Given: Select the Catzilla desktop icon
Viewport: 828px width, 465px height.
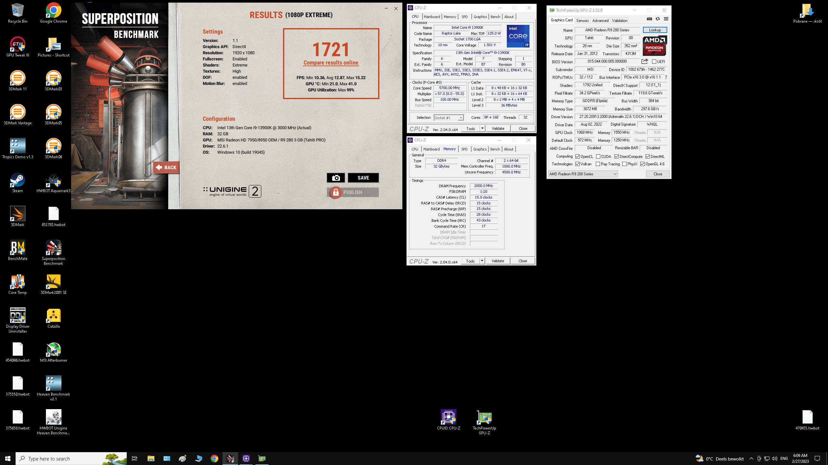Looking at the screenshot, I should point(53,318).
